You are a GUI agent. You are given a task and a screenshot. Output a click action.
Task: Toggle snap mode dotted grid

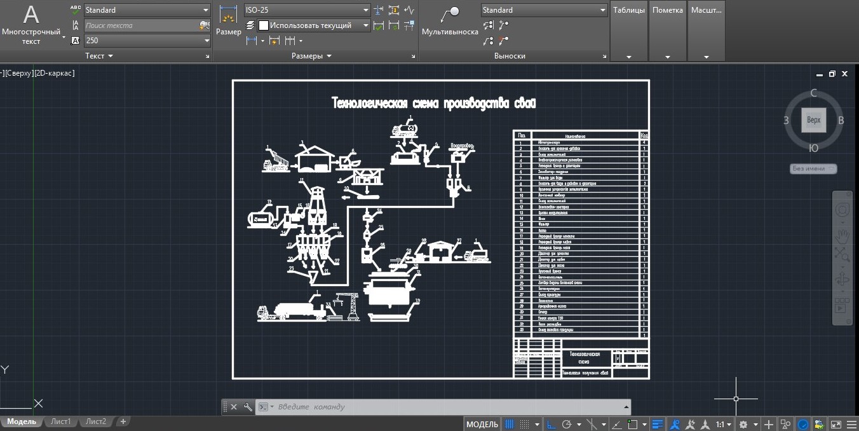tap(525, 424)
